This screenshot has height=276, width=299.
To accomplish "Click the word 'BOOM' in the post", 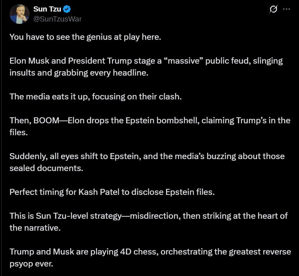I will [46, 121].
